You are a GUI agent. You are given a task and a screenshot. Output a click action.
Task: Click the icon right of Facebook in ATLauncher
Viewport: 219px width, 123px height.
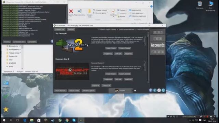tap(155, 90)
